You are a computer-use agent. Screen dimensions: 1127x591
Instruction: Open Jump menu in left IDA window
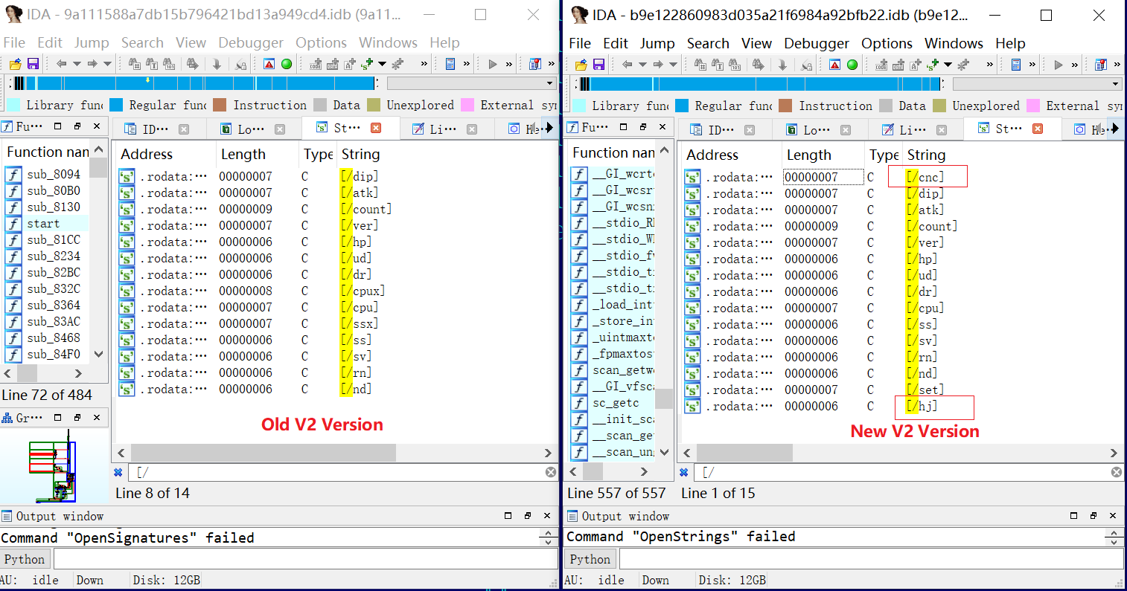[x=92, y=42]
